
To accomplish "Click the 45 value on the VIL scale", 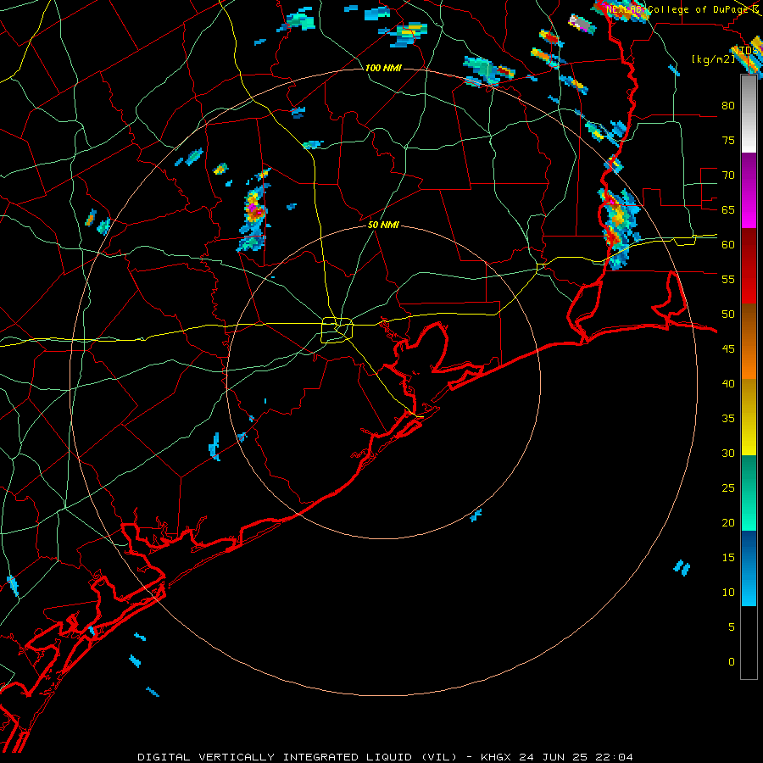I will point(728,349).
